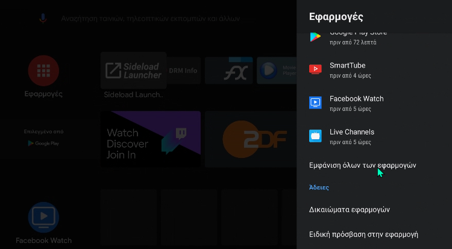Click 'πριν από 4 ώρες' under SmartTube
Screen dimensions: 452x249
350,75
